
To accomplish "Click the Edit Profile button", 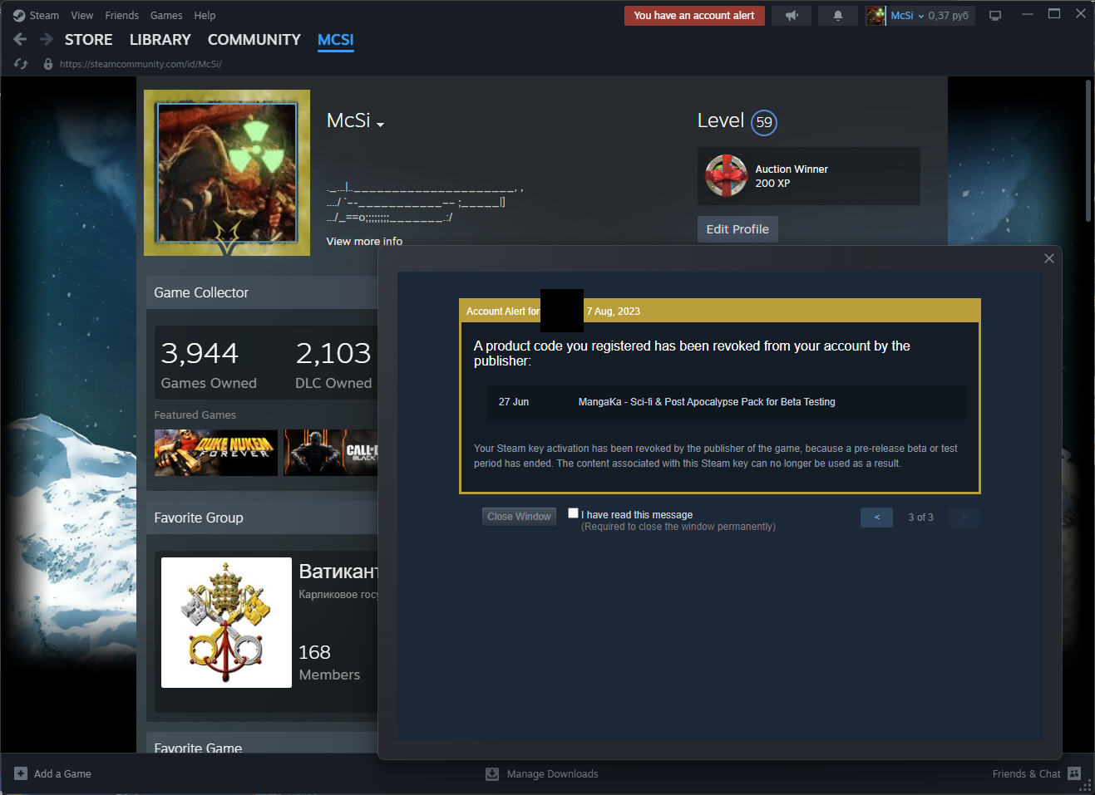I will (x=737, y=229).
